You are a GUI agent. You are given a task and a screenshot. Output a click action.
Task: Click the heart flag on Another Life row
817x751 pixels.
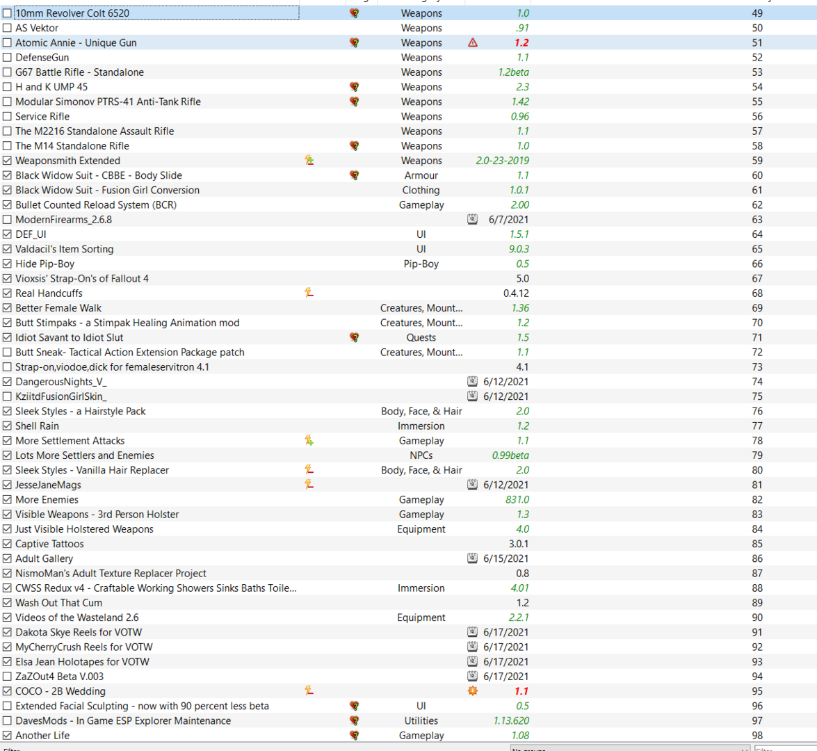click(355, 736)
